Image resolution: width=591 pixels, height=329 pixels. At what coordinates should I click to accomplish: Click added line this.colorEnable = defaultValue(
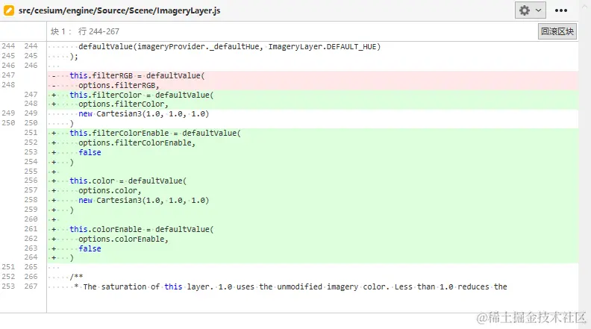coord(142,229)
